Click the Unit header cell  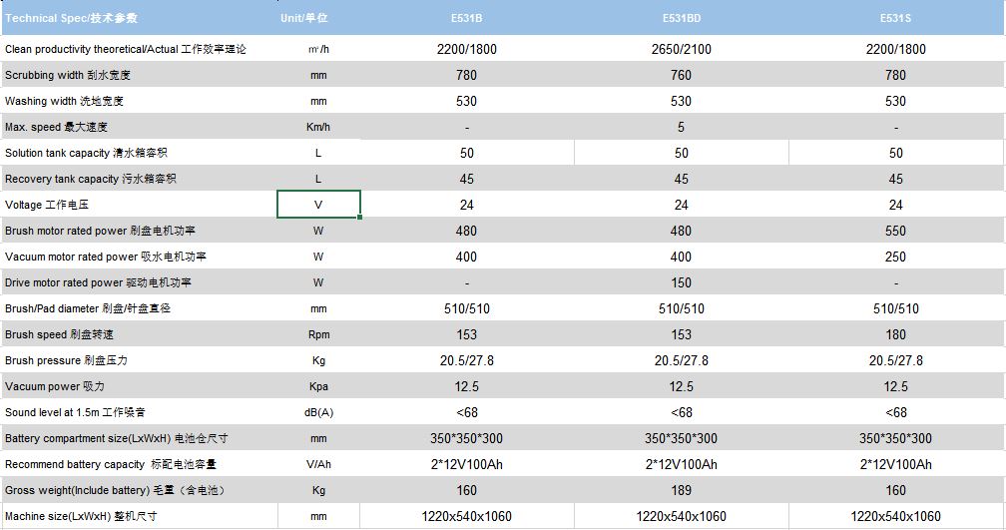click(x=317, y=18)
